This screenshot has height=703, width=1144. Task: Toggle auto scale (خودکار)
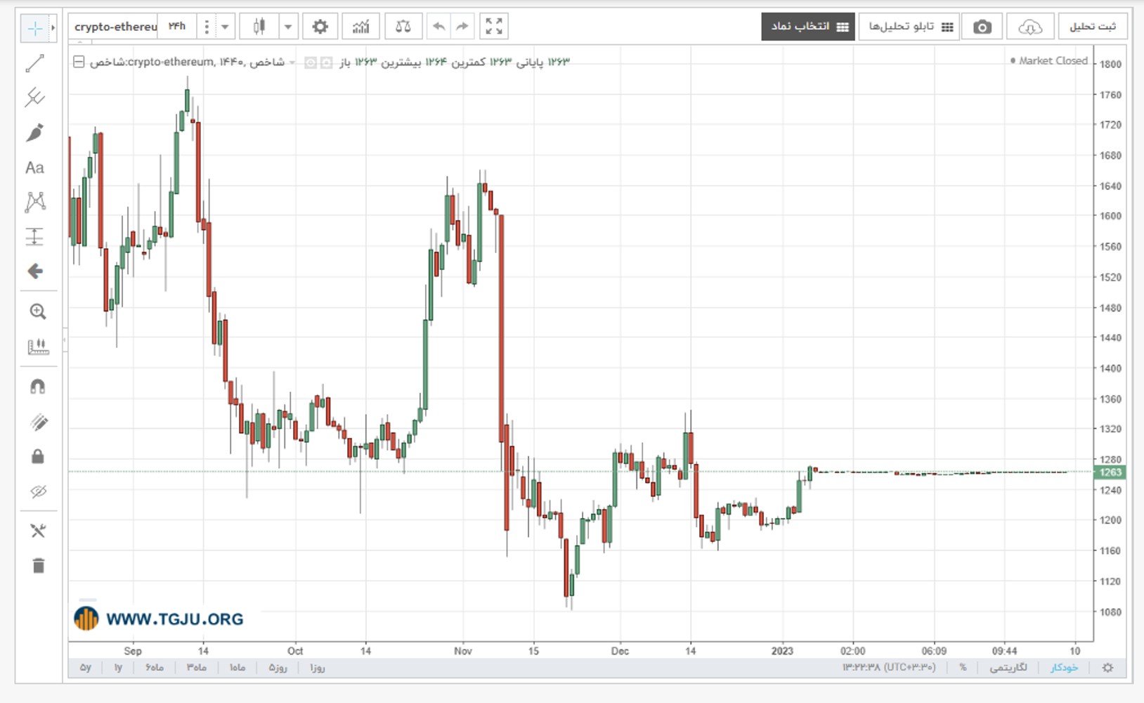click(x=1064, y=668)
